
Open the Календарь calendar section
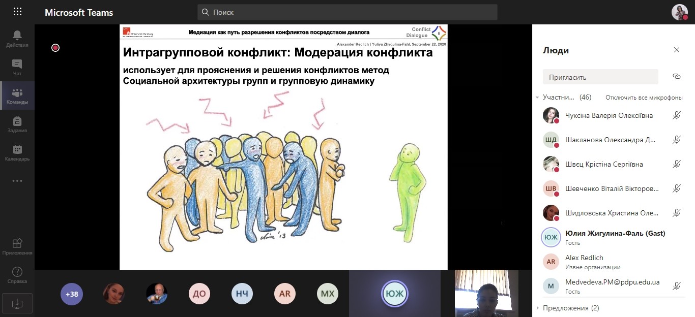point(17,152)
